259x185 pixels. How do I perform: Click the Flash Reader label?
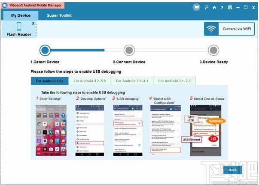click(19, 34)
